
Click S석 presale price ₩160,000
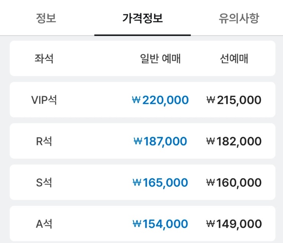pyautogui.click(x=234, y=182)
